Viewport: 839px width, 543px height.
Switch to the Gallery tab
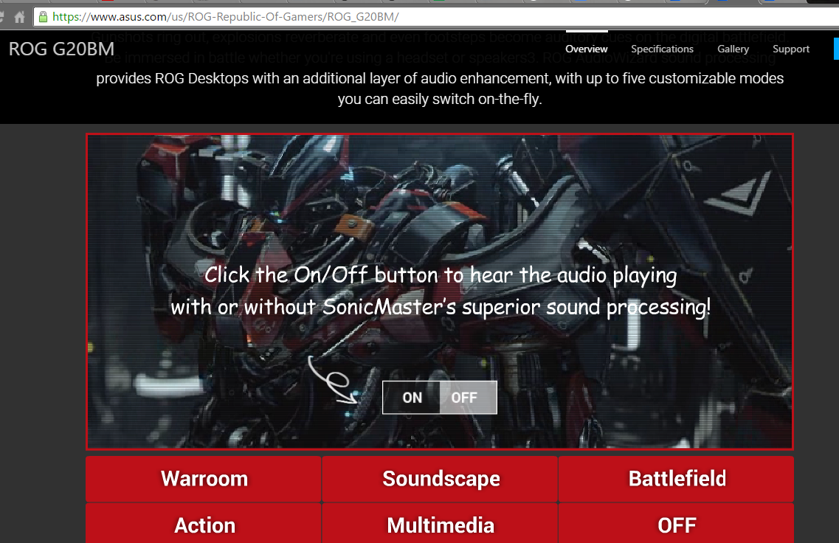[x=733, y=49]
